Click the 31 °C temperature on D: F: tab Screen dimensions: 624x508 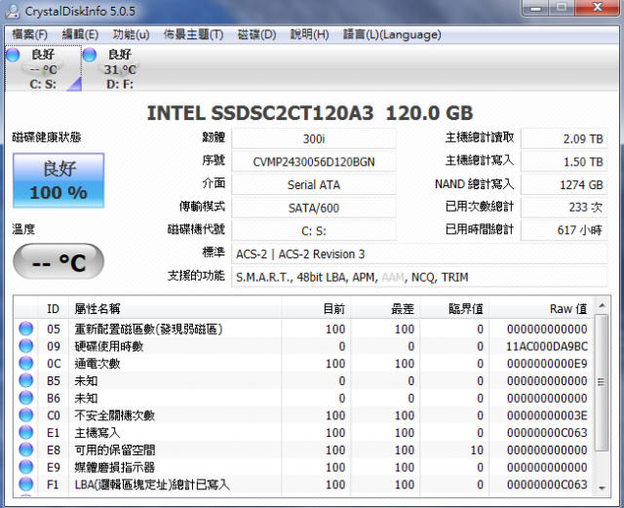120,69
